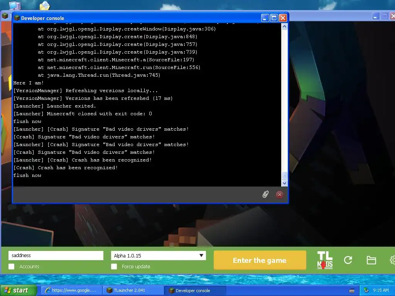This screenshot has width=395, height=296.
Task: Open the Alpha 1.0.15 version dropdown
Action: [x=159, y=256]
